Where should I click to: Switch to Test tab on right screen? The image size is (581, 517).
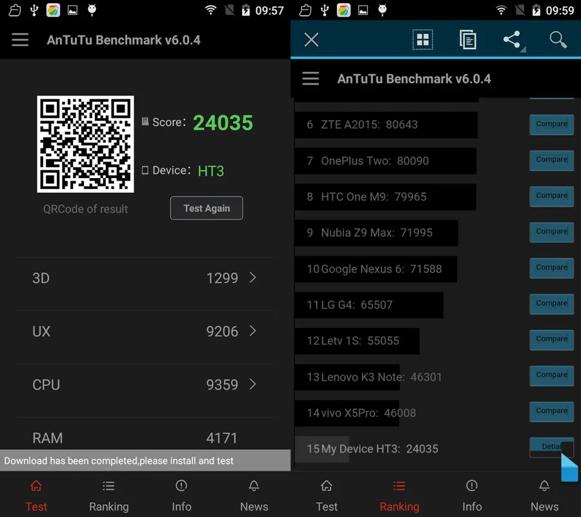(x=327, y=495)
